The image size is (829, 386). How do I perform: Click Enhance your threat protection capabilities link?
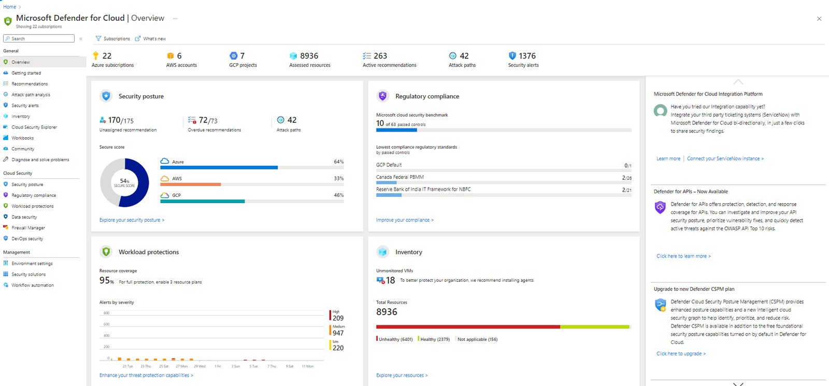(x=146, y=376)
